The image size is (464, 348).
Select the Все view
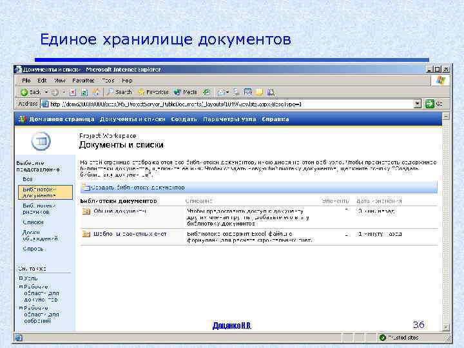pos(28,179)
